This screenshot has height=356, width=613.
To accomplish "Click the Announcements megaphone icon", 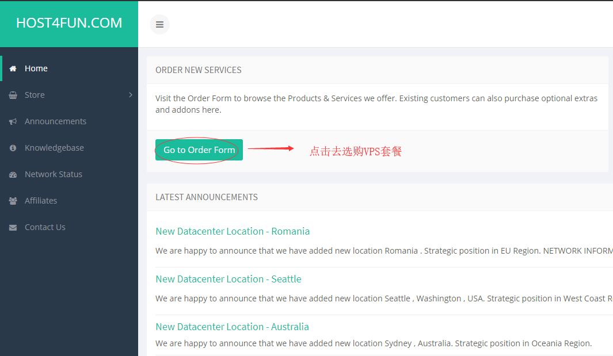I will coord(12,121).
